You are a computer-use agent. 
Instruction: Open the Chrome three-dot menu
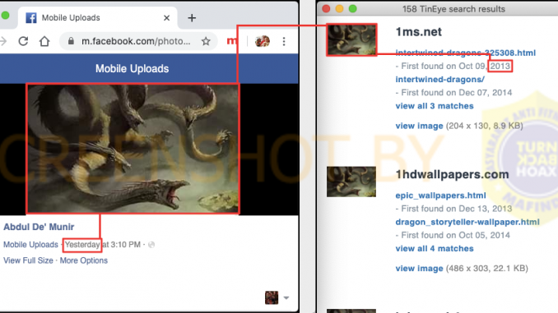(x=284, y=42)
